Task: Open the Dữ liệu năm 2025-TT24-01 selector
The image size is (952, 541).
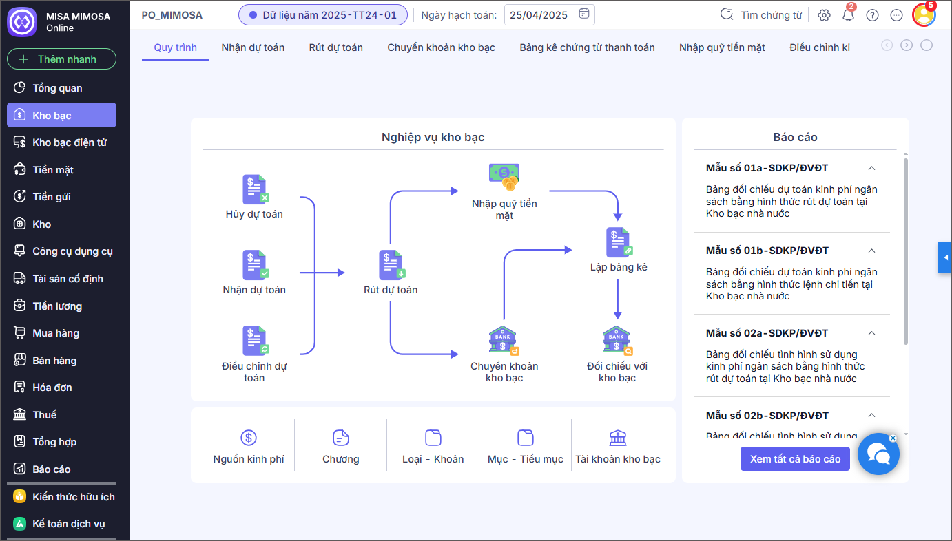Action: click(322, 15)
